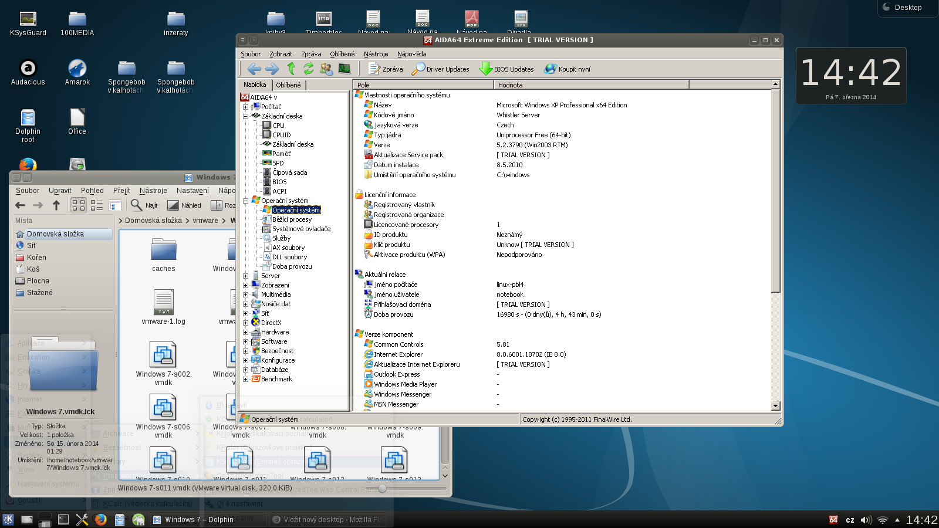
Task: Open the Nástroje menu in AIDA64
Action: point(376,54)
